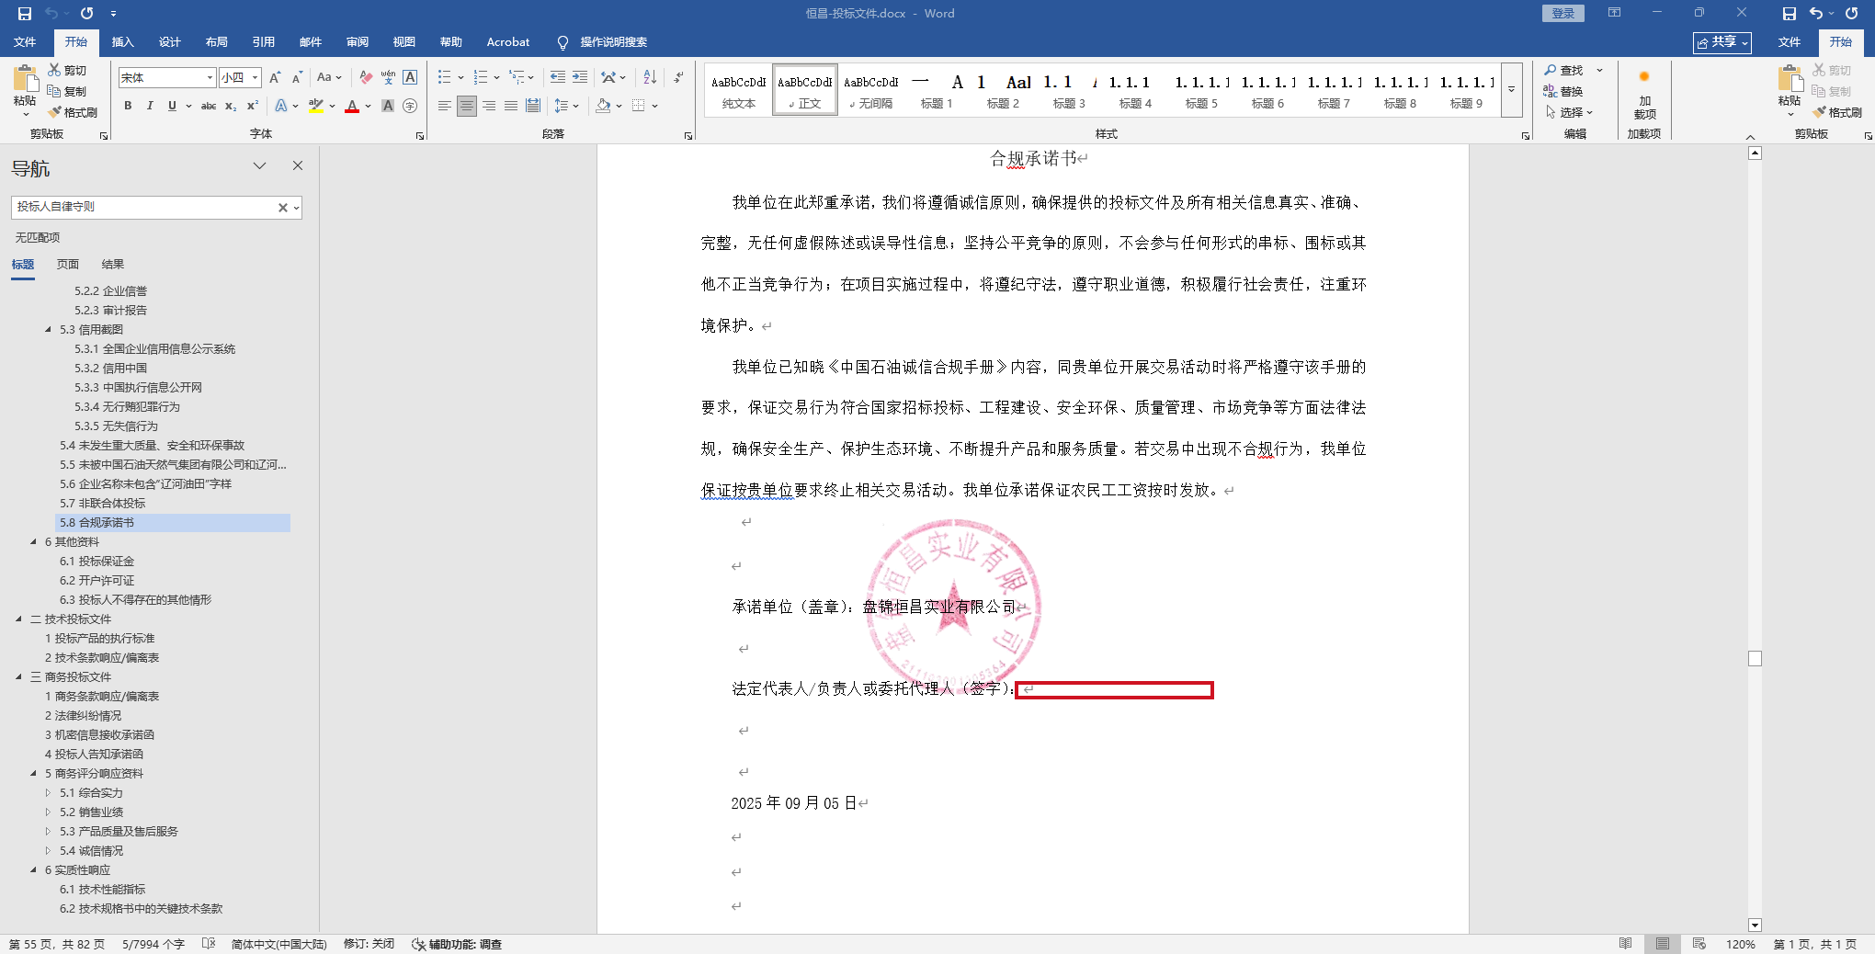
Task: Underline the selected text
Action: click(x=172, y=106)
